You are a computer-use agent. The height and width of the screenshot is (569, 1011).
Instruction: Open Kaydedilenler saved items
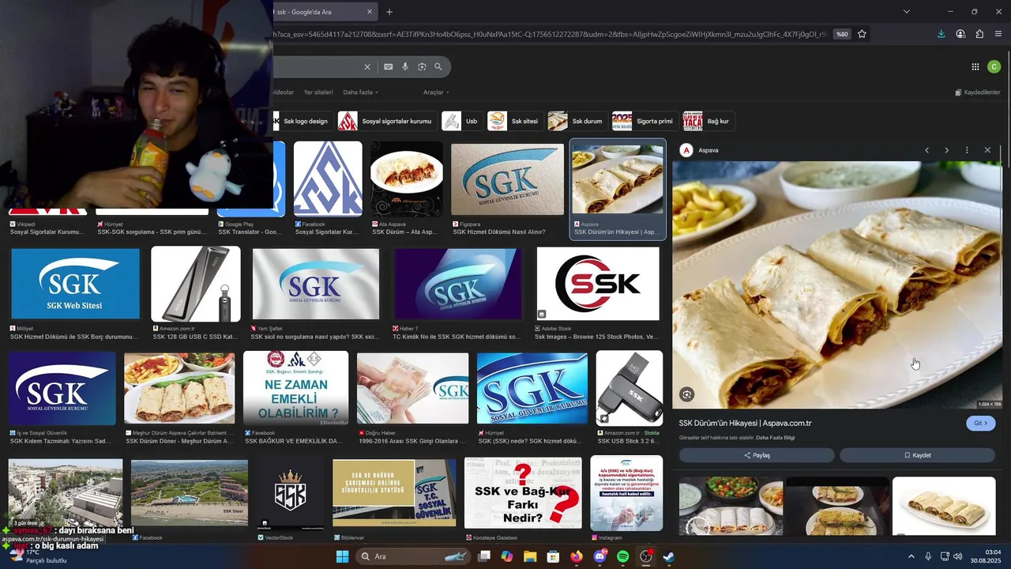point(978,92)
